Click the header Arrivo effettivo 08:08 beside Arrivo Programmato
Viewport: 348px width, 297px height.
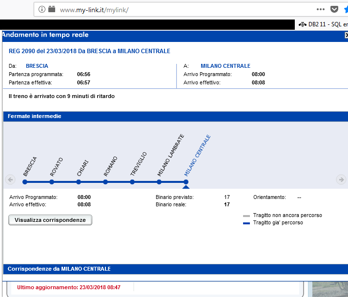point(258,82)
